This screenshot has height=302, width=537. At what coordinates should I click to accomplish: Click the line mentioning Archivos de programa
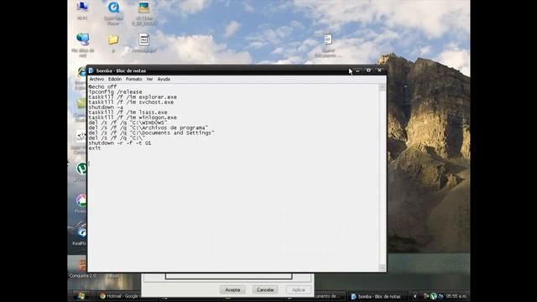click(148, 128)
